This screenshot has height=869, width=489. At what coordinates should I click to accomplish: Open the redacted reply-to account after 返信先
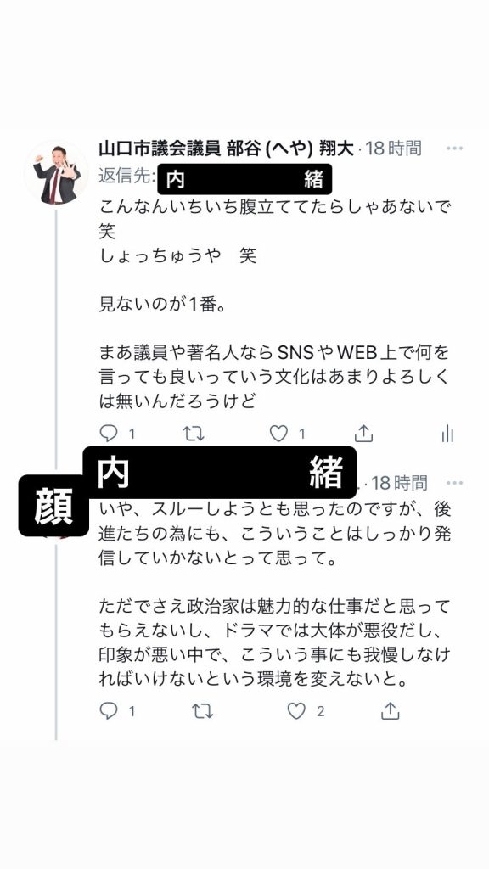tap(244, 179)
